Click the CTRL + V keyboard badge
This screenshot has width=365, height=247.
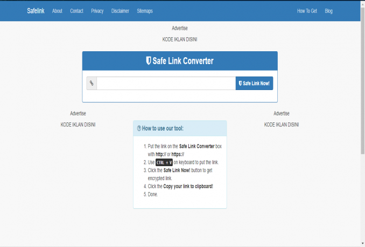click(164, 162)
